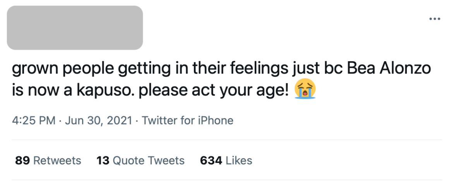Click the Twitter for iPhone source link
This screenshot has height=181, width=449.
188,120
